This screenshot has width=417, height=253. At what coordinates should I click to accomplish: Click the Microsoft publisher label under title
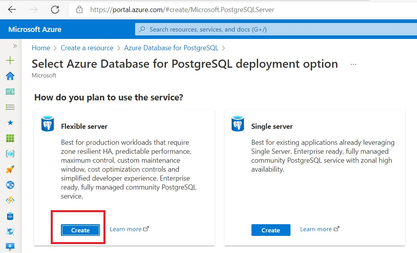[44, 76]
